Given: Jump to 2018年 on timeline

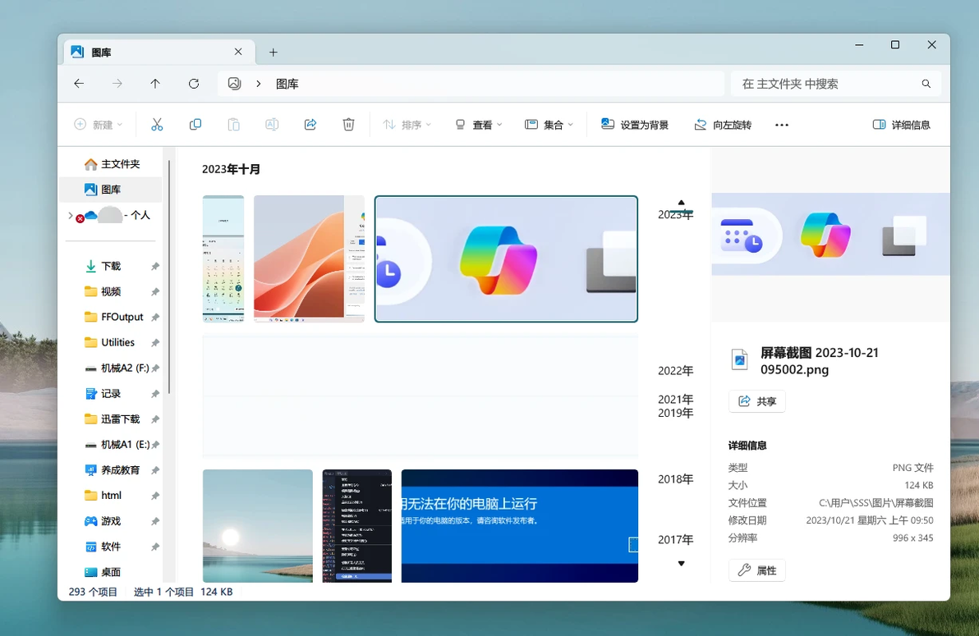Looking at the screenshot, I should (x=676, y=479).
